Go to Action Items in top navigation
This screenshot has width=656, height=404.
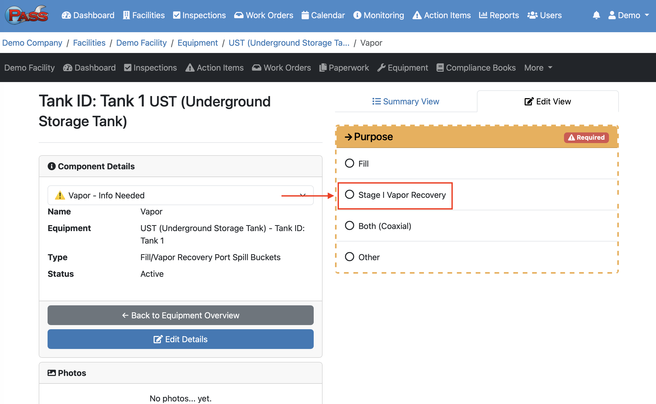(442, 15)
